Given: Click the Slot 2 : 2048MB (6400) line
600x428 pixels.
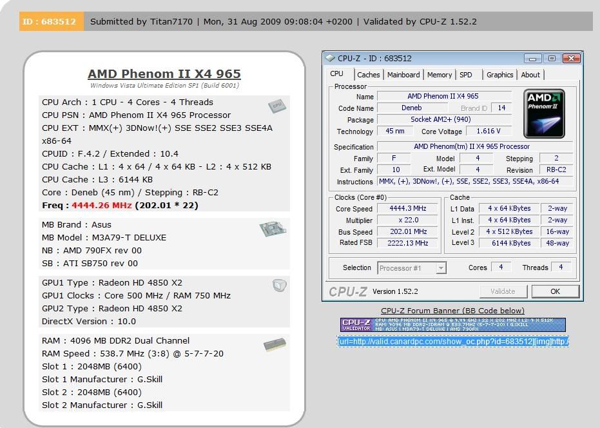Looking at the screenshot, I should point(92,392).
